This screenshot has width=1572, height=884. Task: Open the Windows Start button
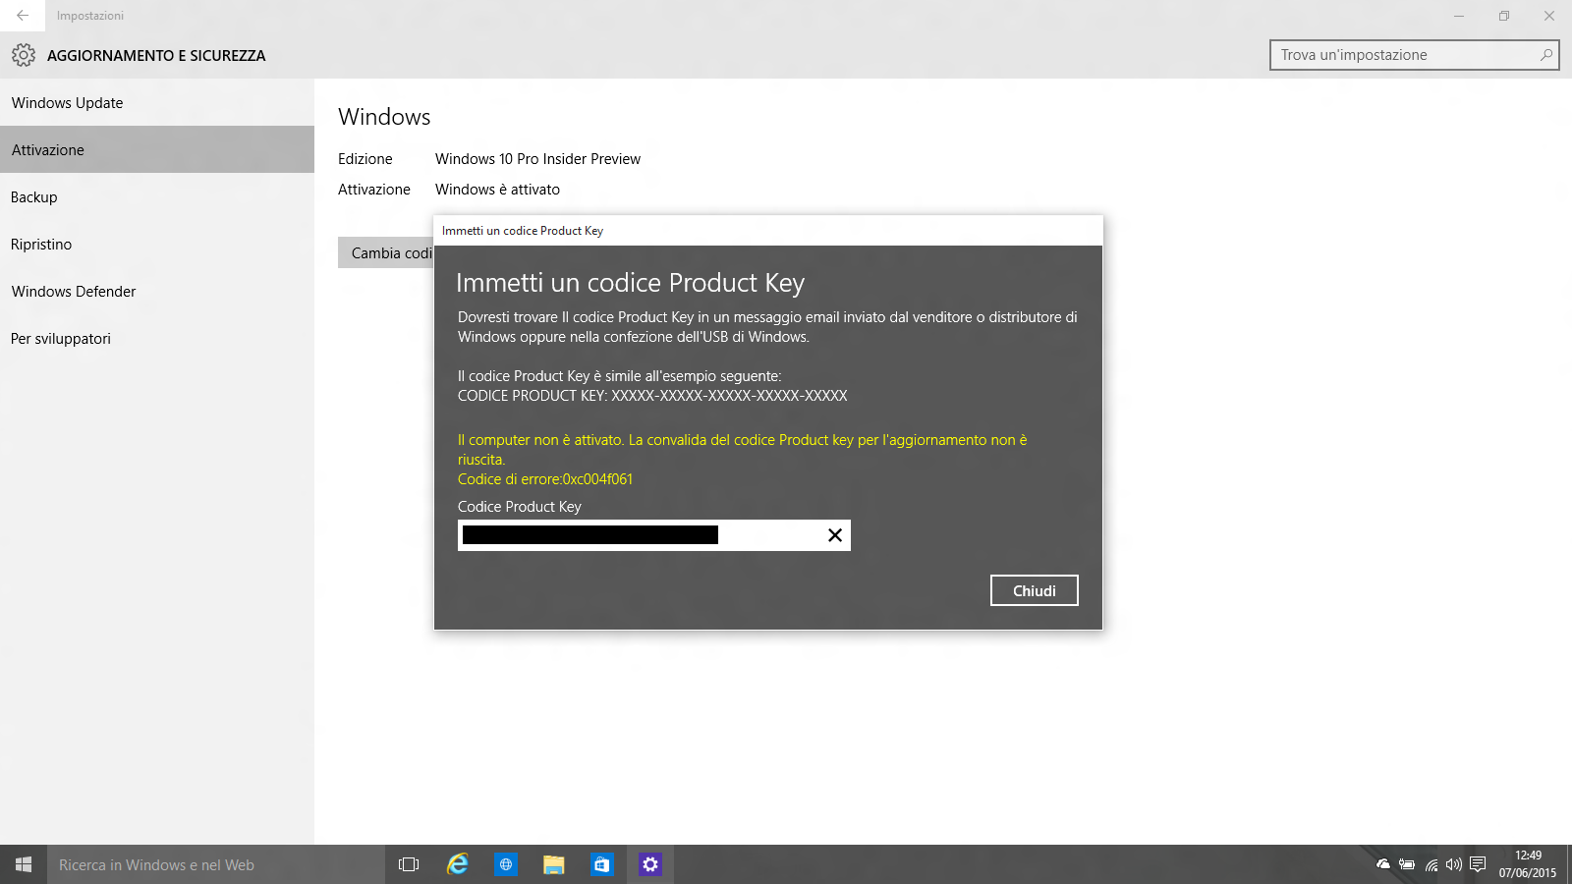click(x=24, y=864)
